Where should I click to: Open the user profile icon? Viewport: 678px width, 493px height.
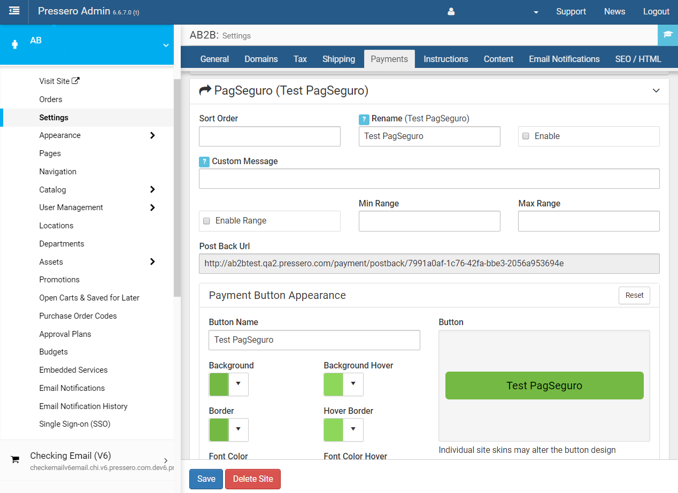(x=451, y=12)
